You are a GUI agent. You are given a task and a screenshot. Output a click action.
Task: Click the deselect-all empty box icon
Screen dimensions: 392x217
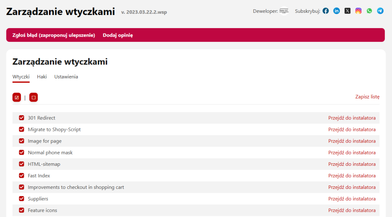pos(34,97)
